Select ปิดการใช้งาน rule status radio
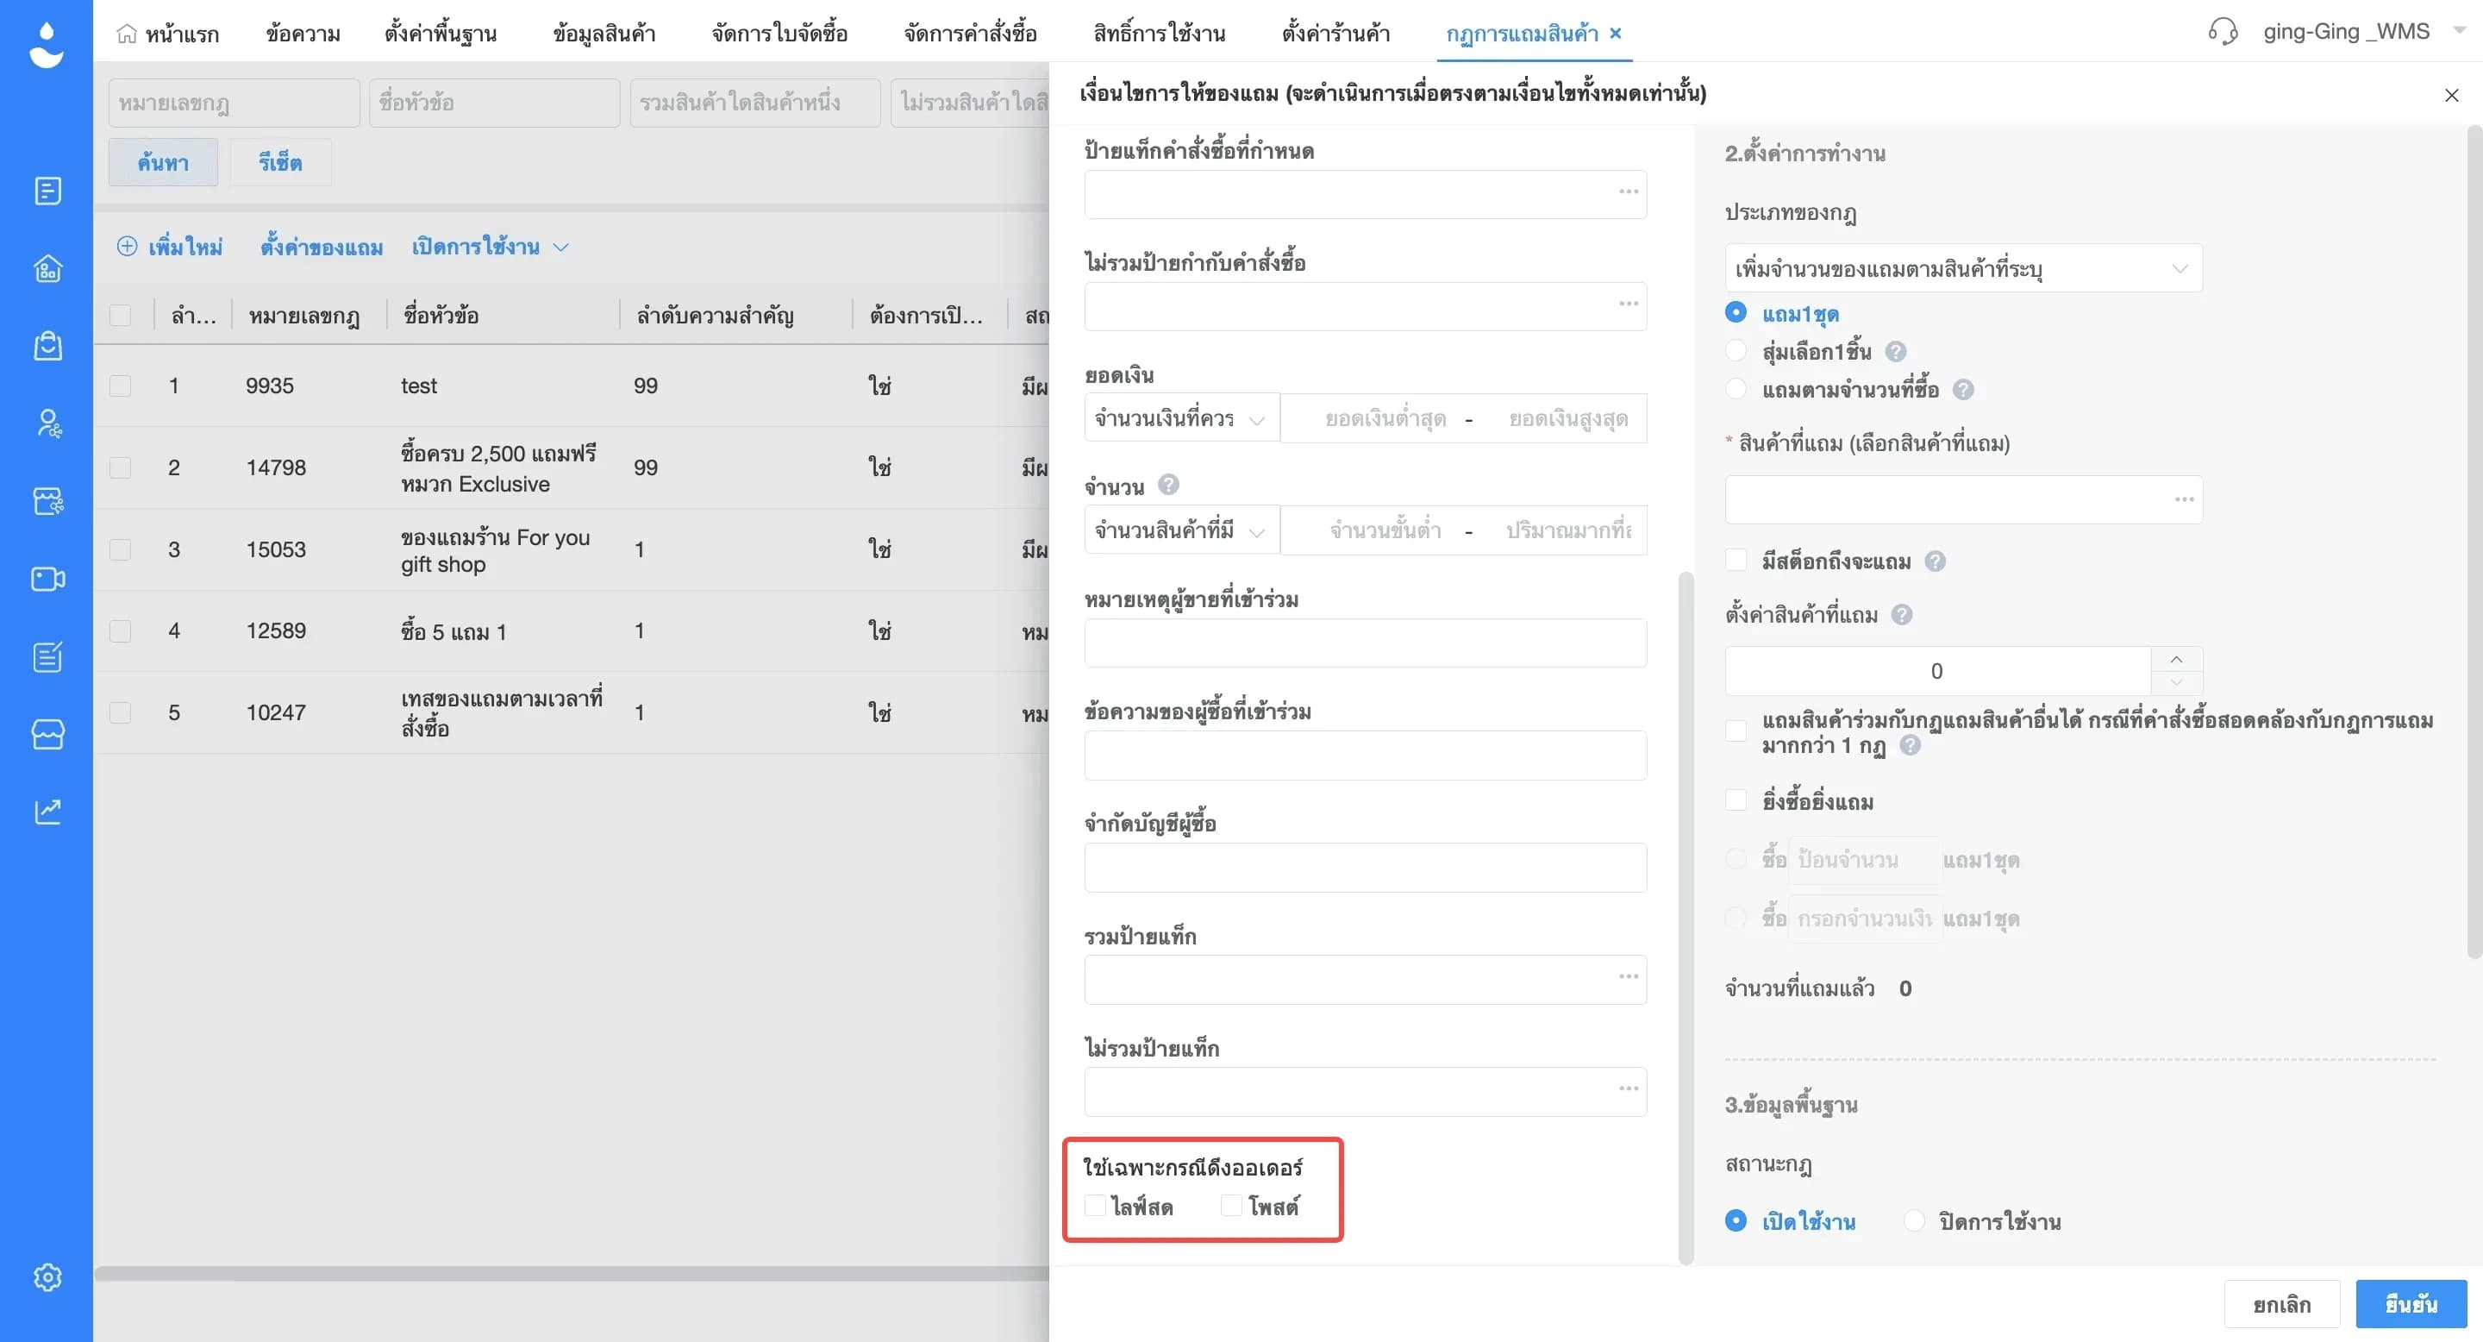This screenshot has width=2483, height=1342. click(1914, 1221)
